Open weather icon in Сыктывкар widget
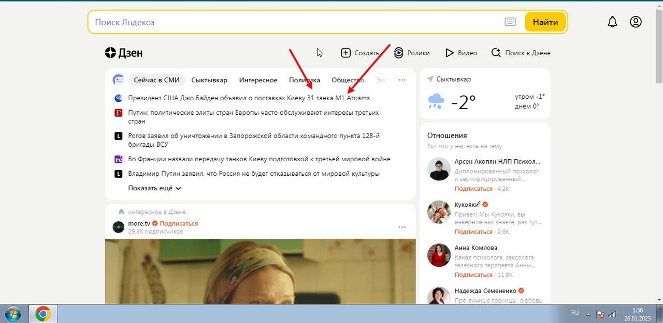 click(x=436, y=101)
